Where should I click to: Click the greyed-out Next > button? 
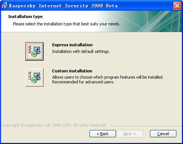click(130, 134)
